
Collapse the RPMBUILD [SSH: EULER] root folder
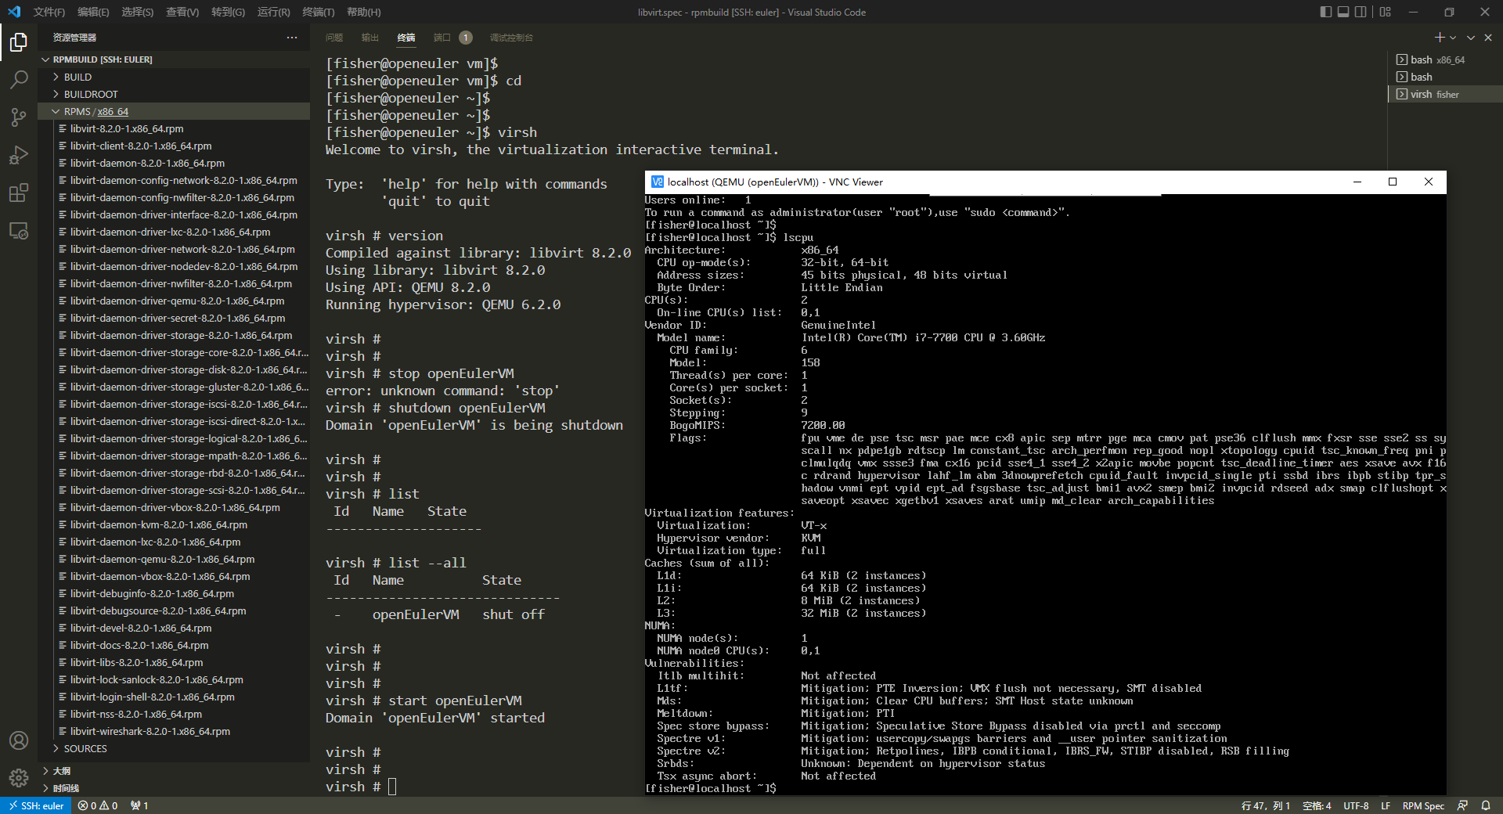(x=174, y=59)
